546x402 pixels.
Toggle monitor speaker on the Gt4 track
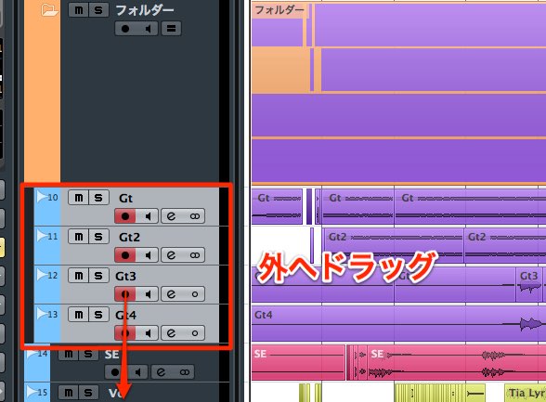[x=148, y=333]
